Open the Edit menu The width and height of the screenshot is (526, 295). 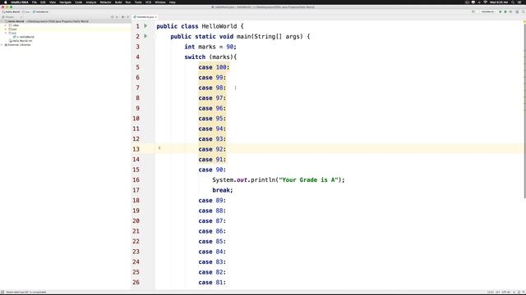pyautogui.click(x=43, y=2)
